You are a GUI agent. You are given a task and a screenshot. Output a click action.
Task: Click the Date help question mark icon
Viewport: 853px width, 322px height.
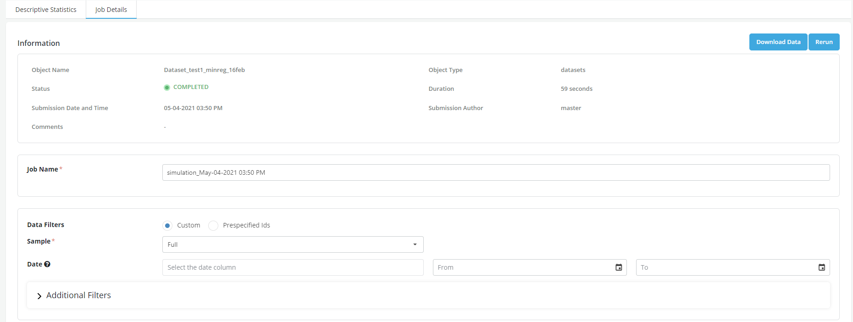click(47, 264)
